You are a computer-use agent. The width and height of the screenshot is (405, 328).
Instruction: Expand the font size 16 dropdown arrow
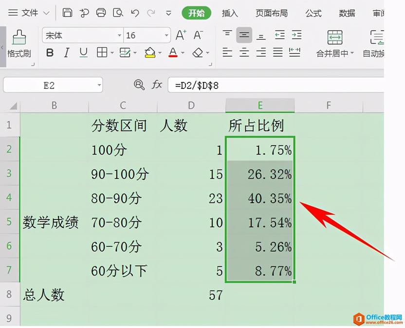166,35
